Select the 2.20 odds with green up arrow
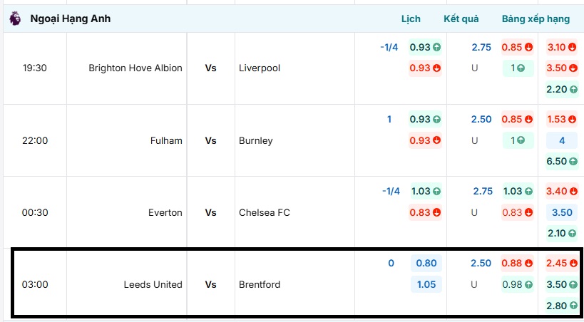 [x=562, y=89]
